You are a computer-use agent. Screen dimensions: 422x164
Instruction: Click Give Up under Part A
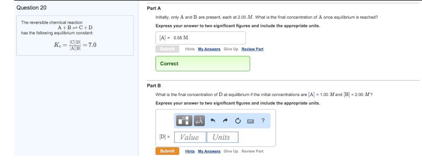point(231,49)
